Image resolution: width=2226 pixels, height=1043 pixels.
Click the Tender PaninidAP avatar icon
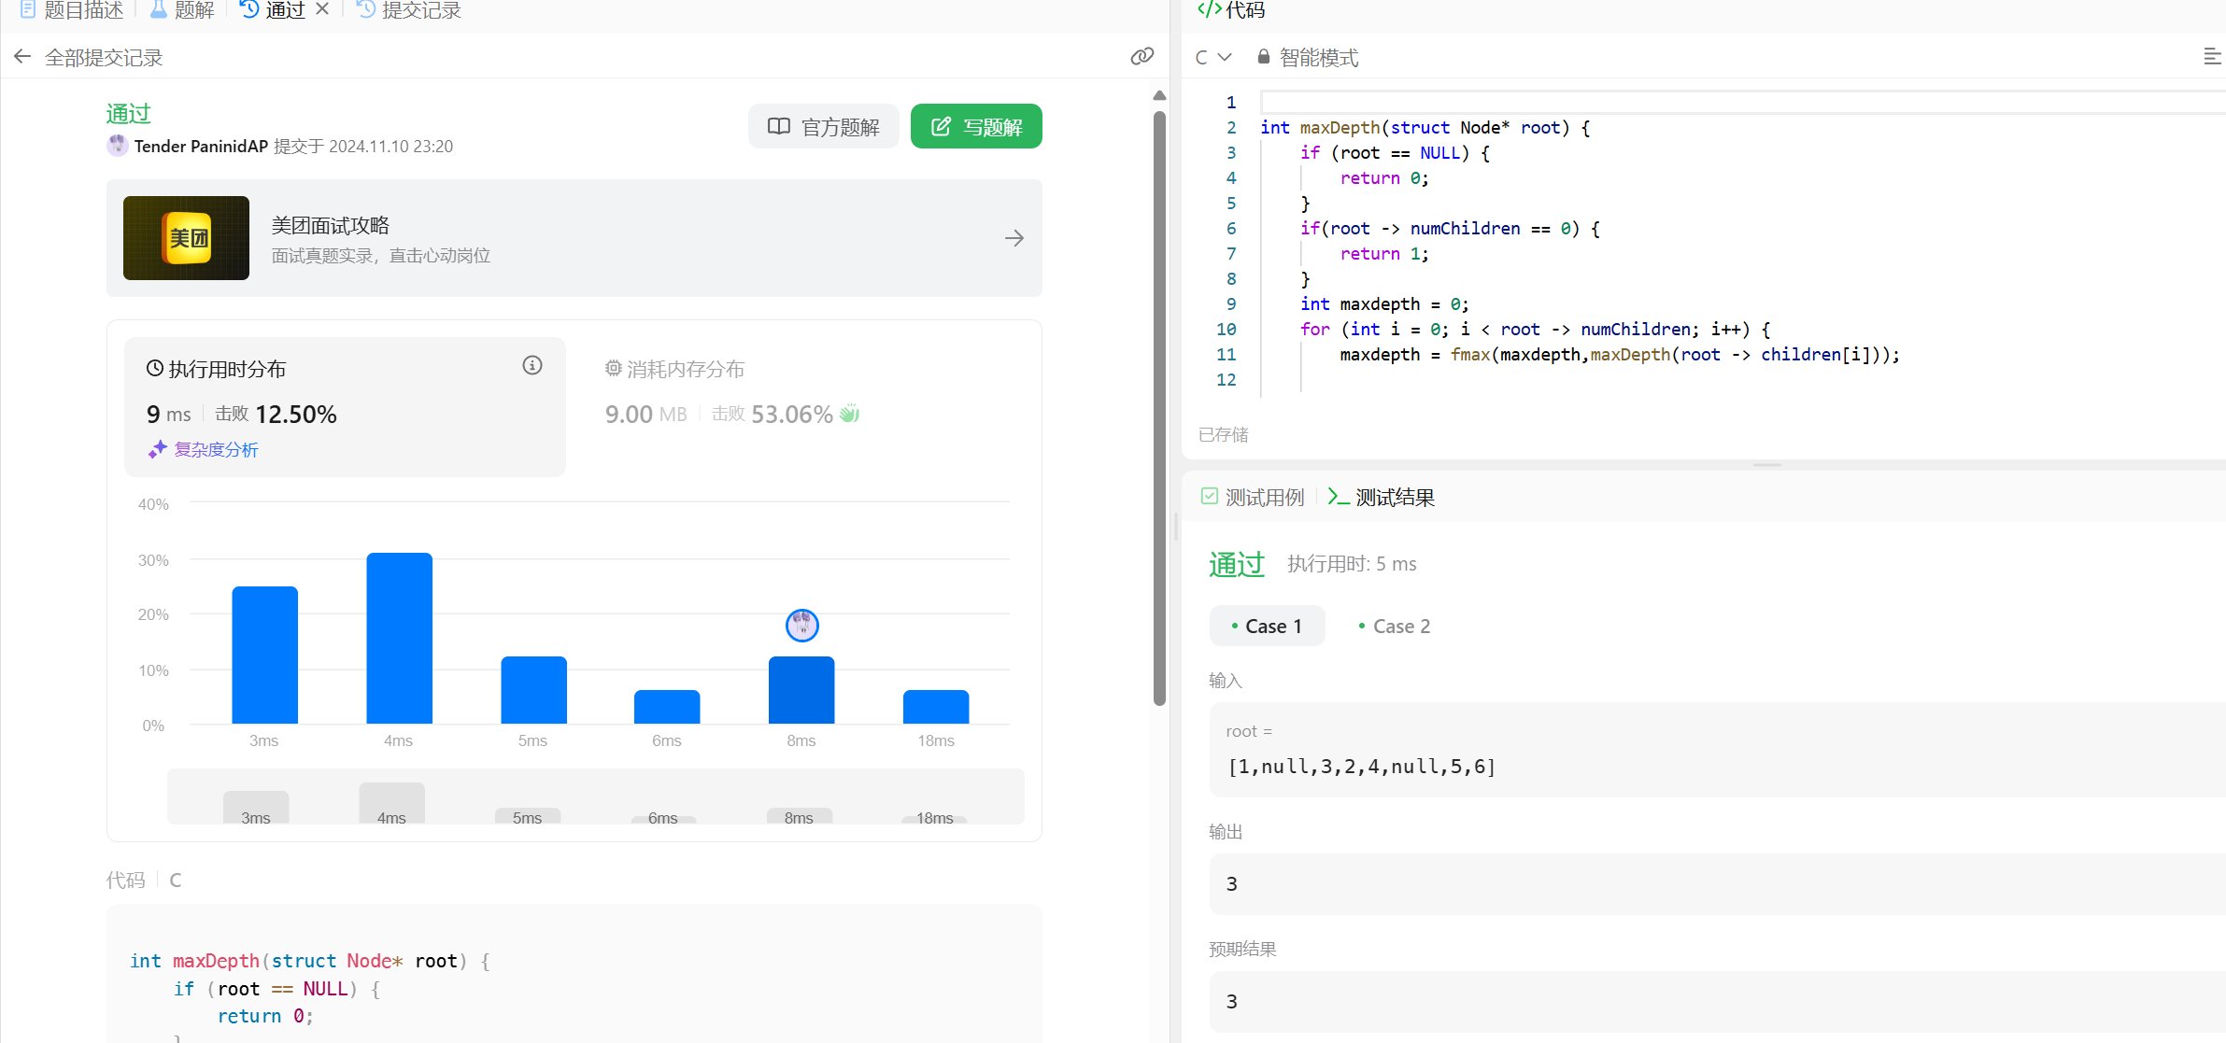[118, 146]
